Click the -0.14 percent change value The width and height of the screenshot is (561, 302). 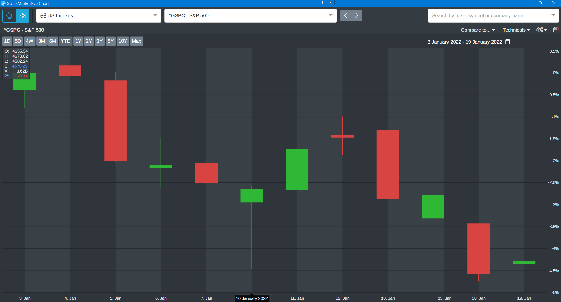tap(23, 76)
